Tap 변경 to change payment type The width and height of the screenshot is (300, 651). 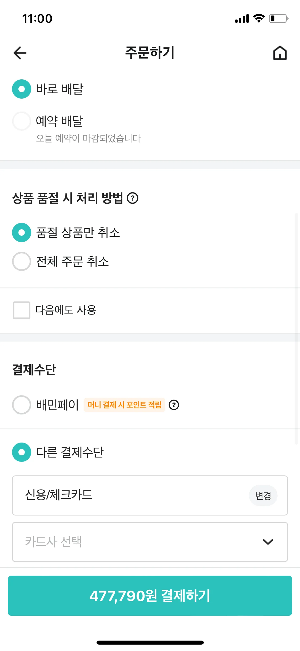pyautogui.click(x=263, y=495)
